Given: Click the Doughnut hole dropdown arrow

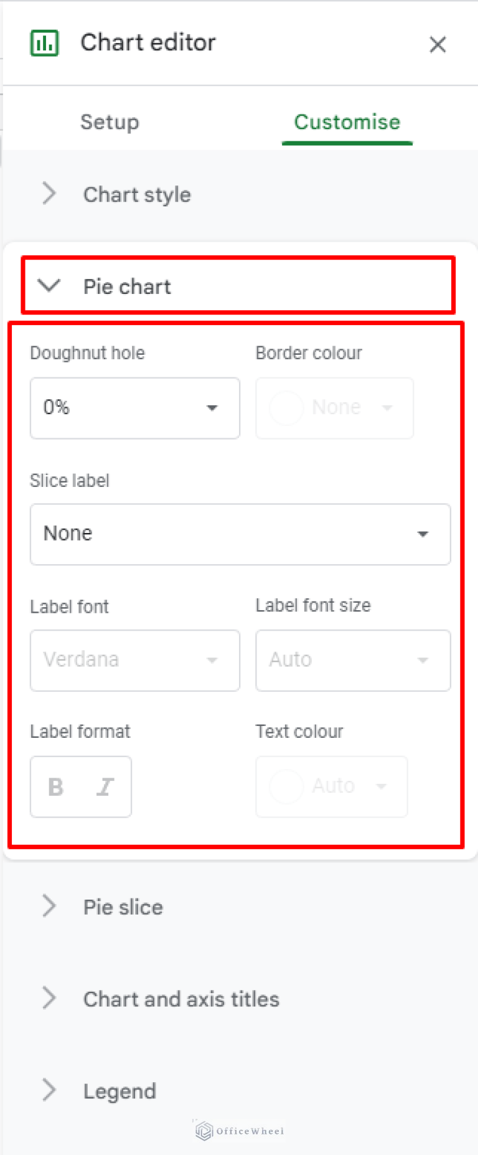Looking at the screenshot, I should (212, 408).
